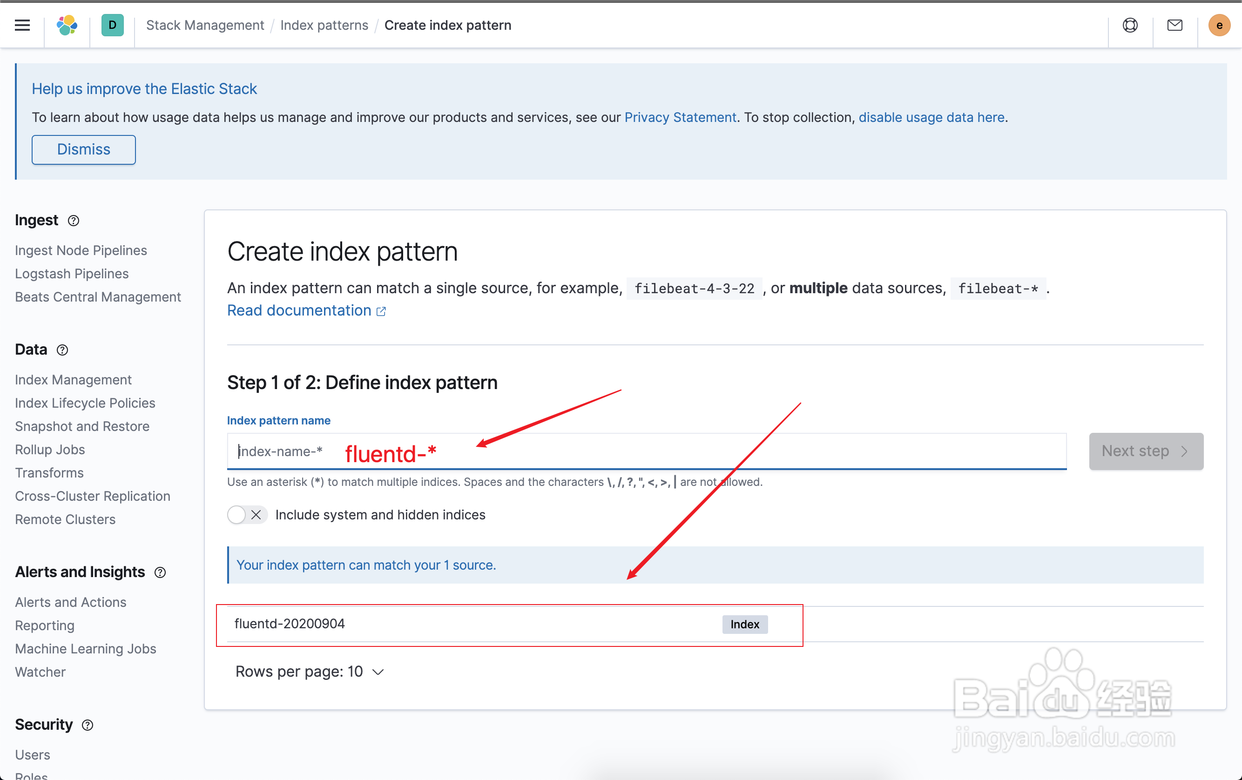Click the Data section help icon
The height and width of the screenshot is (780, 1242).
[62, 350]
